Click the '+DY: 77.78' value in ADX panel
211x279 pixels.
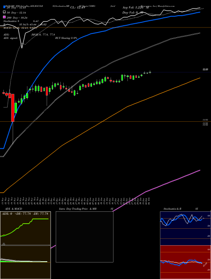(x=23, y=213)
